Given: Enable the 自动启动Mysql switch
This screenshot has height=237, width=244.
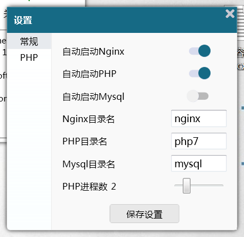Looking at the screenshot, I should tap(198, 96).
